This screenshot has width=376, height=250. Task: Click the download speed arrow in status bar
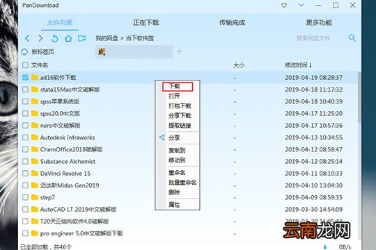click(x=325, y=247)
